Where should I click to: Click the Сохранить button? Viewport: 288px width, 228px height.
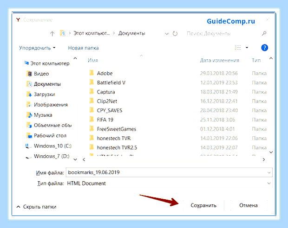click(x=203, y=205)
